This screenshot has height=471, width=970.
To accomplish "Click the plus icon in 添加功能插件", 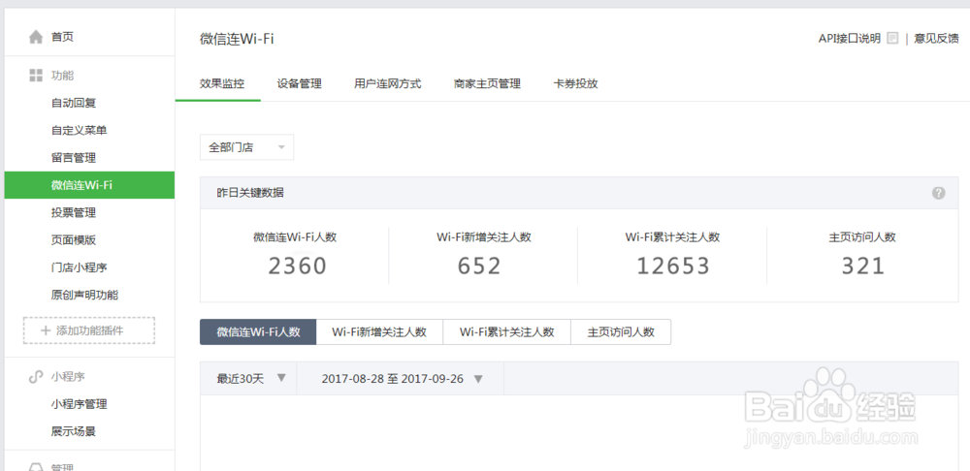I will (46, 330).
